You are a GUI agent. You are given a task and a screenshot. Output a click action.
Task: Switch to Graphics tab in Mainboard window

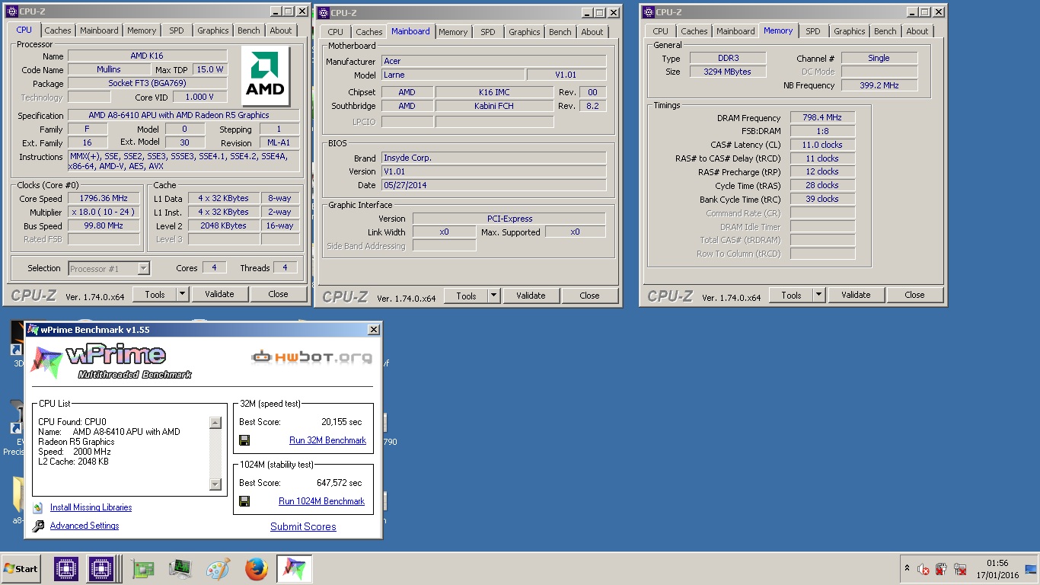(525, 32)
